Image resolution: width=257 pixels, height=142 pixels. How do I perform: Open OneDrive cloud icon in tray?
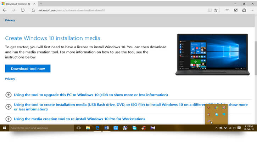point(221,128)
